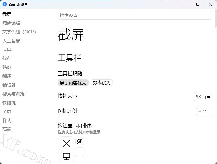Click the empty slot below the eye icon
This screenshot has height=164, width=217.
(x=80, y=152)
